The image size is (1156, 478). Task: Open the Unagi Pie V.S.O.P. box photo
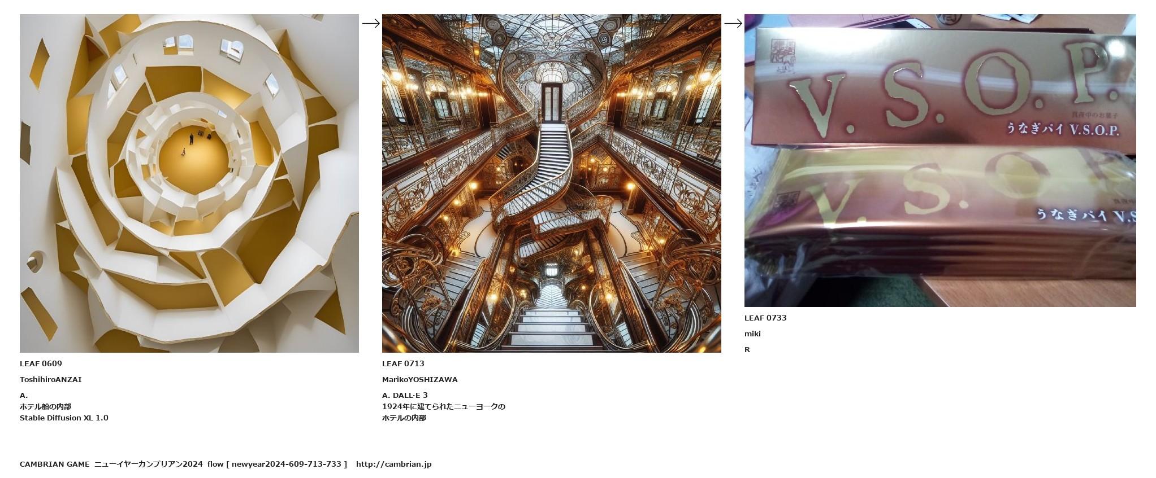940,160
